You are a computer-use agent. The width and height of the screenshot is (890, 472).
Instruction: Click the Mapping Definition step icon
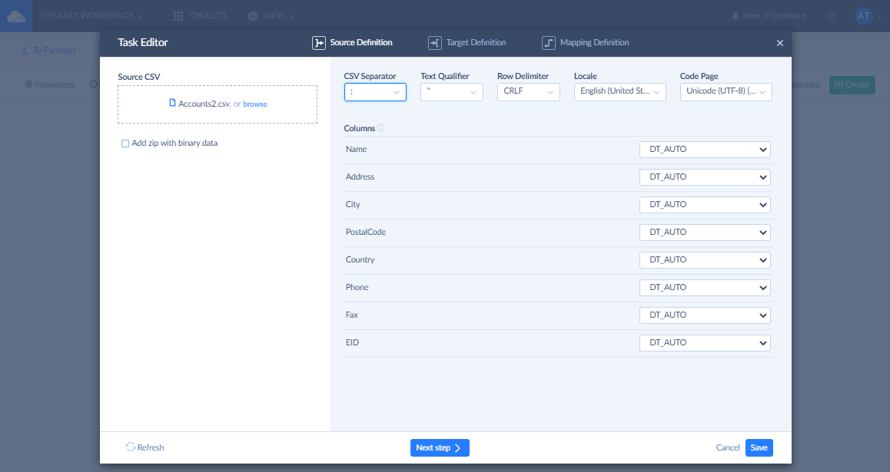548,43
